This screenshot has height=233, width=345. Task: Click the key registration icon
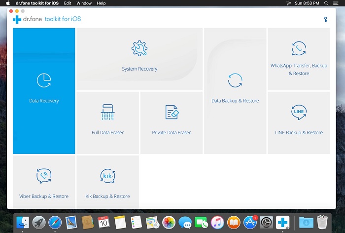point(325,19)
